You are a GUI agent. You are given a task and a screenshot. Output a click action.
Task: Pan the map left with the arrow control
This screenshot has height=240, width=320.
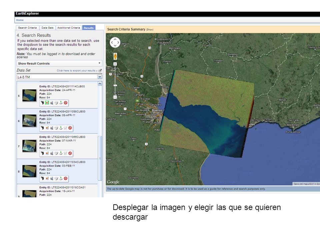[x=111, y=42]
